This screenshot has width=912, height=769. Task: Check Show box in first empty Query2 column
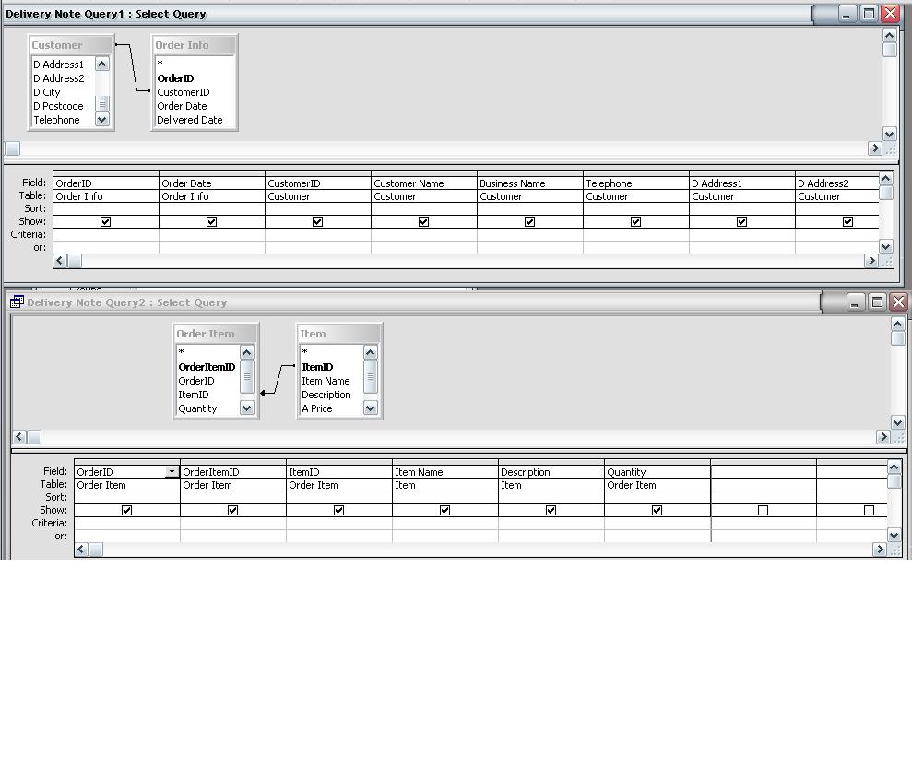[x=764, y=510]
